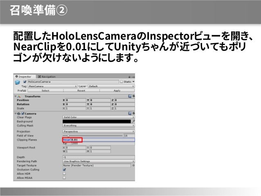Click the Target Texture None field
This screenshot has height=196, width=261.
tap(97, 166)
